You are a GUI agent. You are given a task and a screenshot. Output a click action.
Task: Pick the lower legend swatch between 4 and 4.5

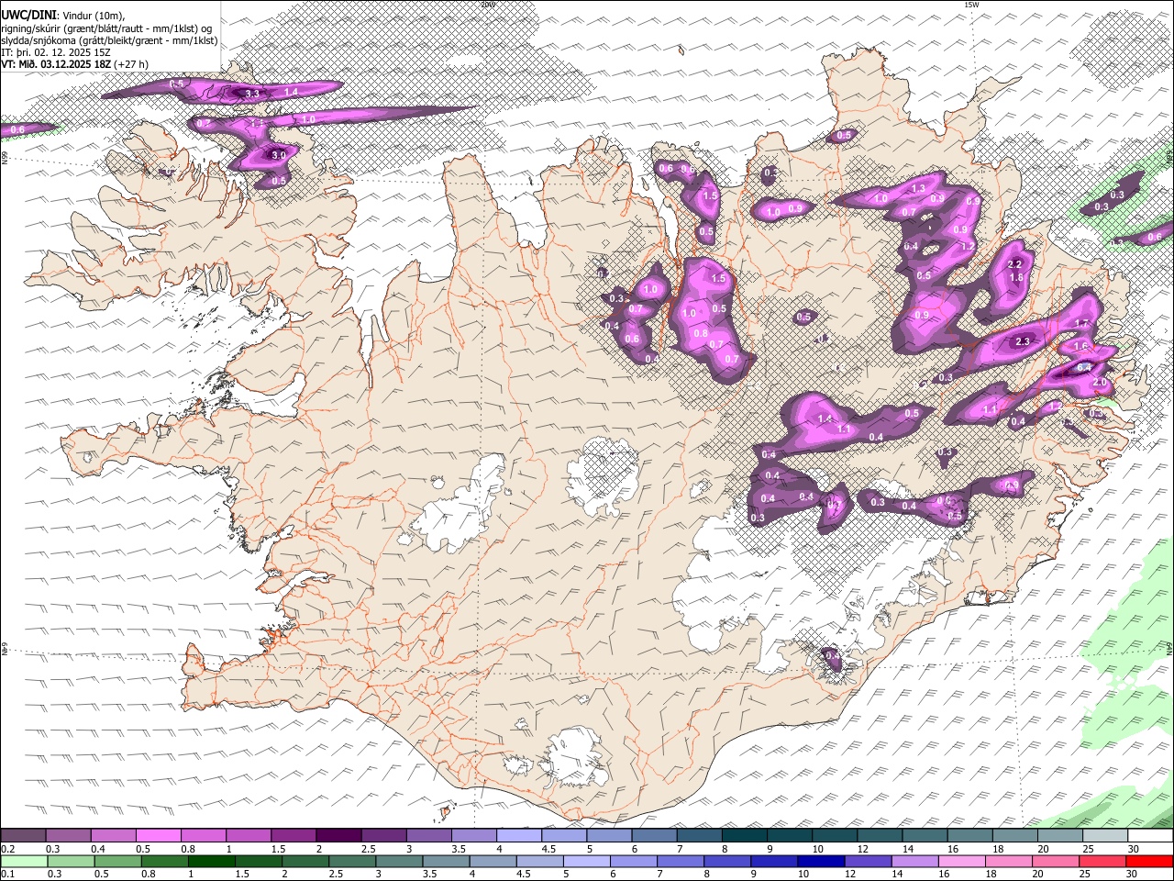click(x=493, y=861)
